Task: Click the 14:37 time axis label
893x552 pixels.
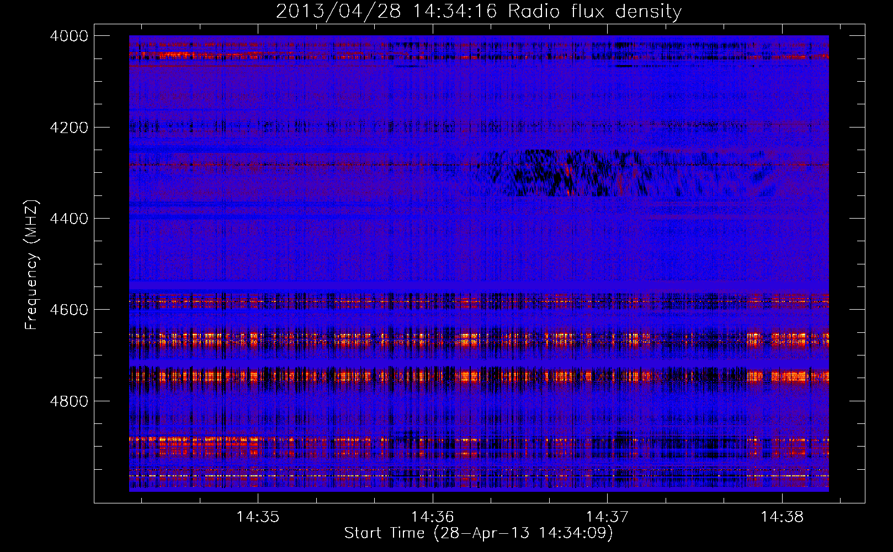Action: (x=607, y=517)
